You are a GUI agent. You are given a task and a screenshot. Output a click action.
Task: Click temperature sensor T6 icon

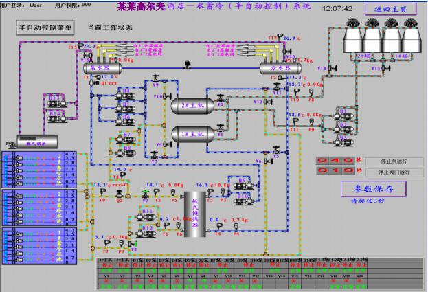166,226
